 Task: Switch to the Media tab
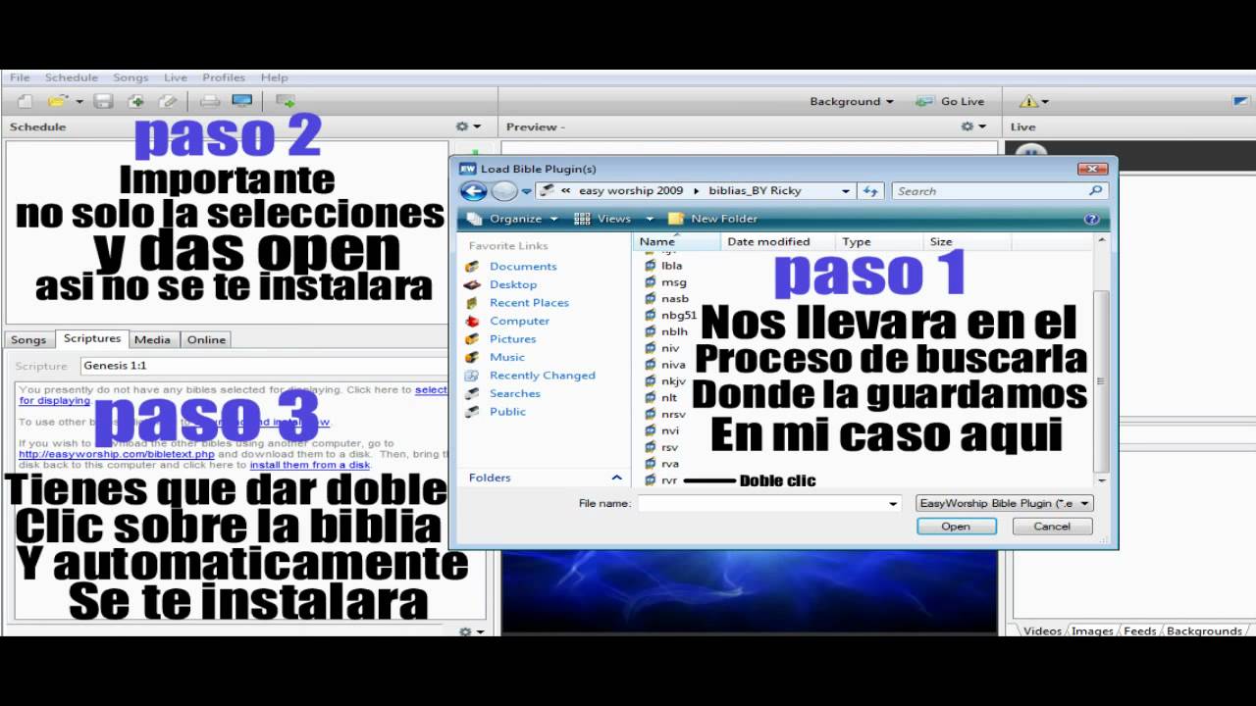pos(152,339)
